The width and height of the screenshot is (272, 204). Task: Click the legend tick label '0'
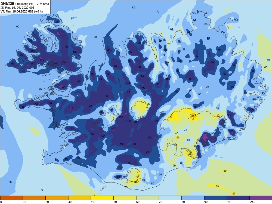(1, 202)
